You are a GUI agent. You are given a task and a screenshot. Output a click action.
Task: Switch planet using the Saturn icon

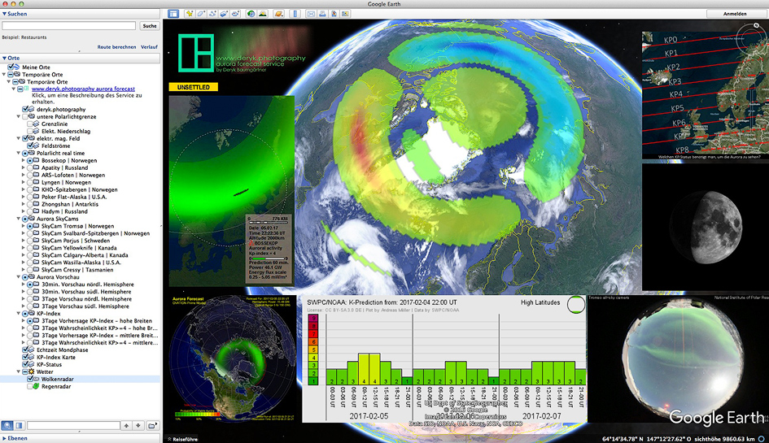(x=278, y=14)
